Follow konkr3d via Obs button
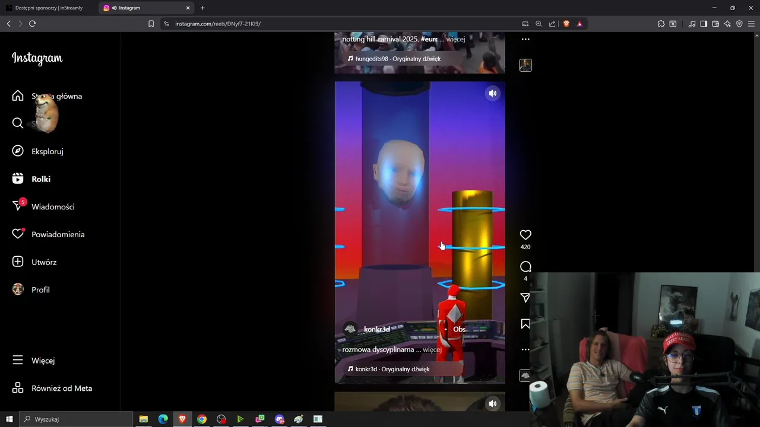The height and width of the screenshot is (427, 760). [460, 329]
